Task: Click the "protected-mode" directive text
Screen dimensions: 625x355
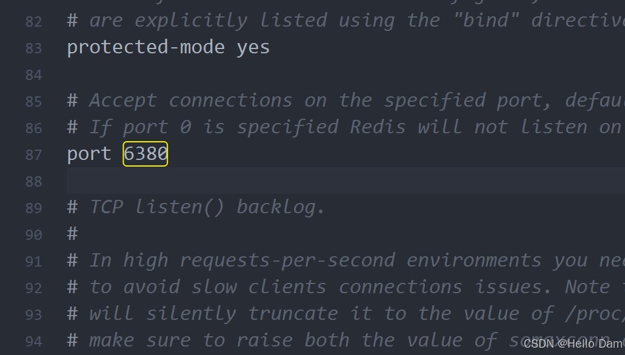Action: [x=145, y=47]
